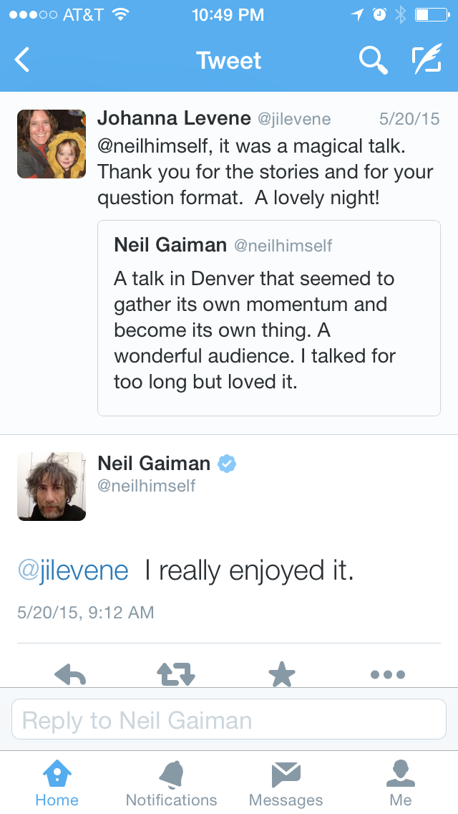Favorite the tweet with the star
Viewport: 458px width, 814px height.
[281, 674]
